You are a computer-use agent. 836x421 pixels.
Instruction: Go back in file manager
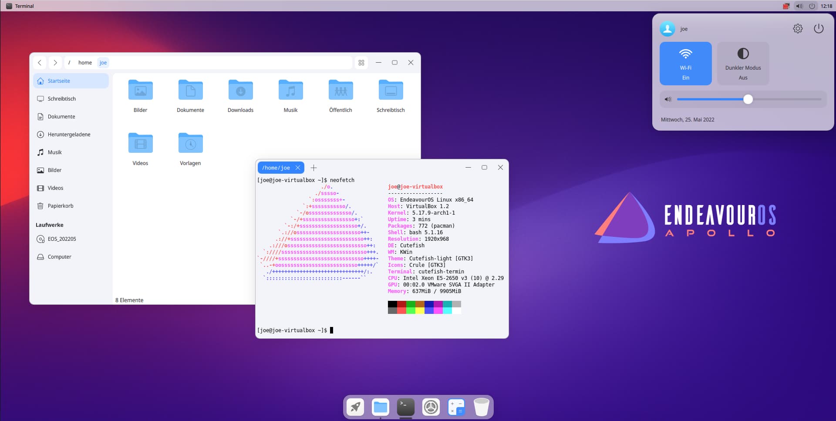tap(40, 63)
